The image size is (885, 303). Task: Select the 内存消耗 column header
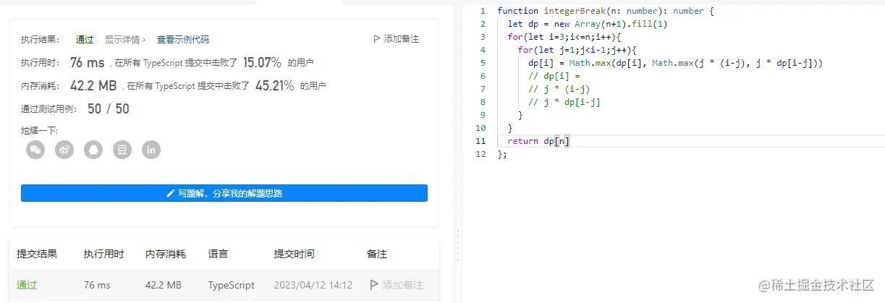(x=166, y=255)
